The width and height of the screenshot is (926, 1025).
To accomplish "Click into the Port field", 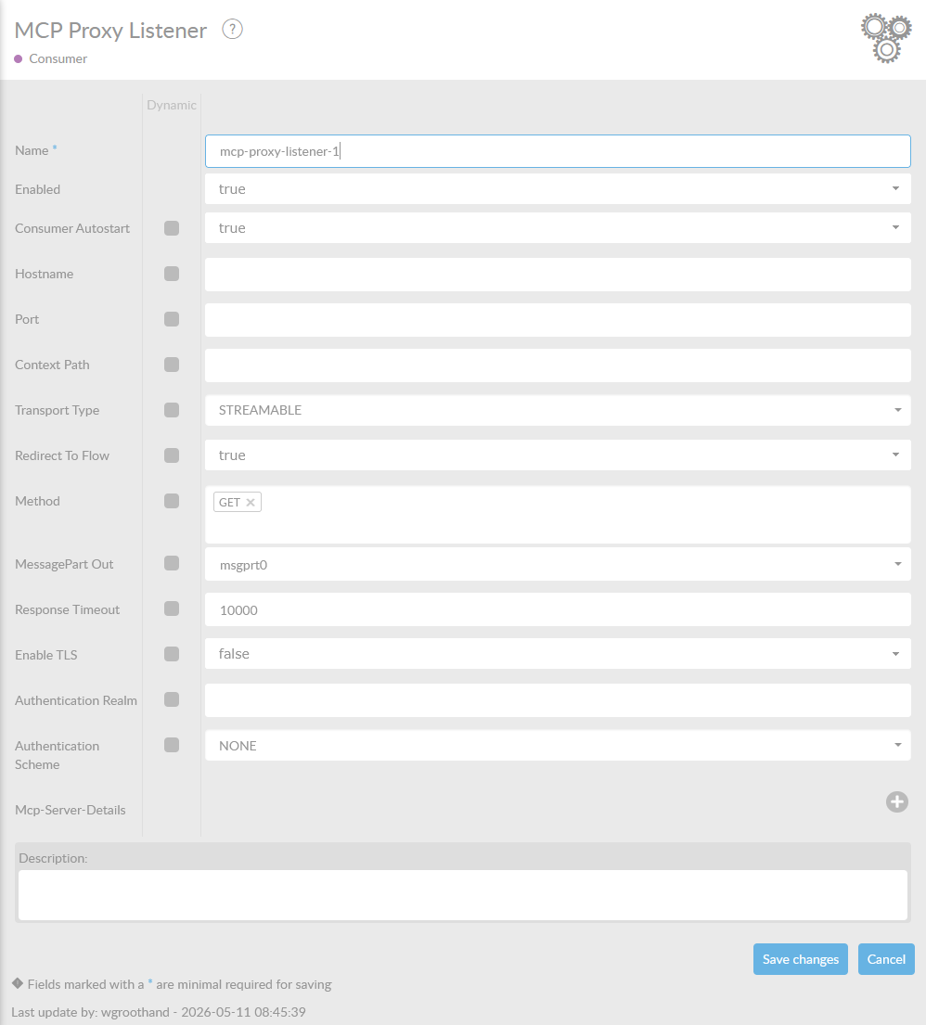I will point(558,320).
